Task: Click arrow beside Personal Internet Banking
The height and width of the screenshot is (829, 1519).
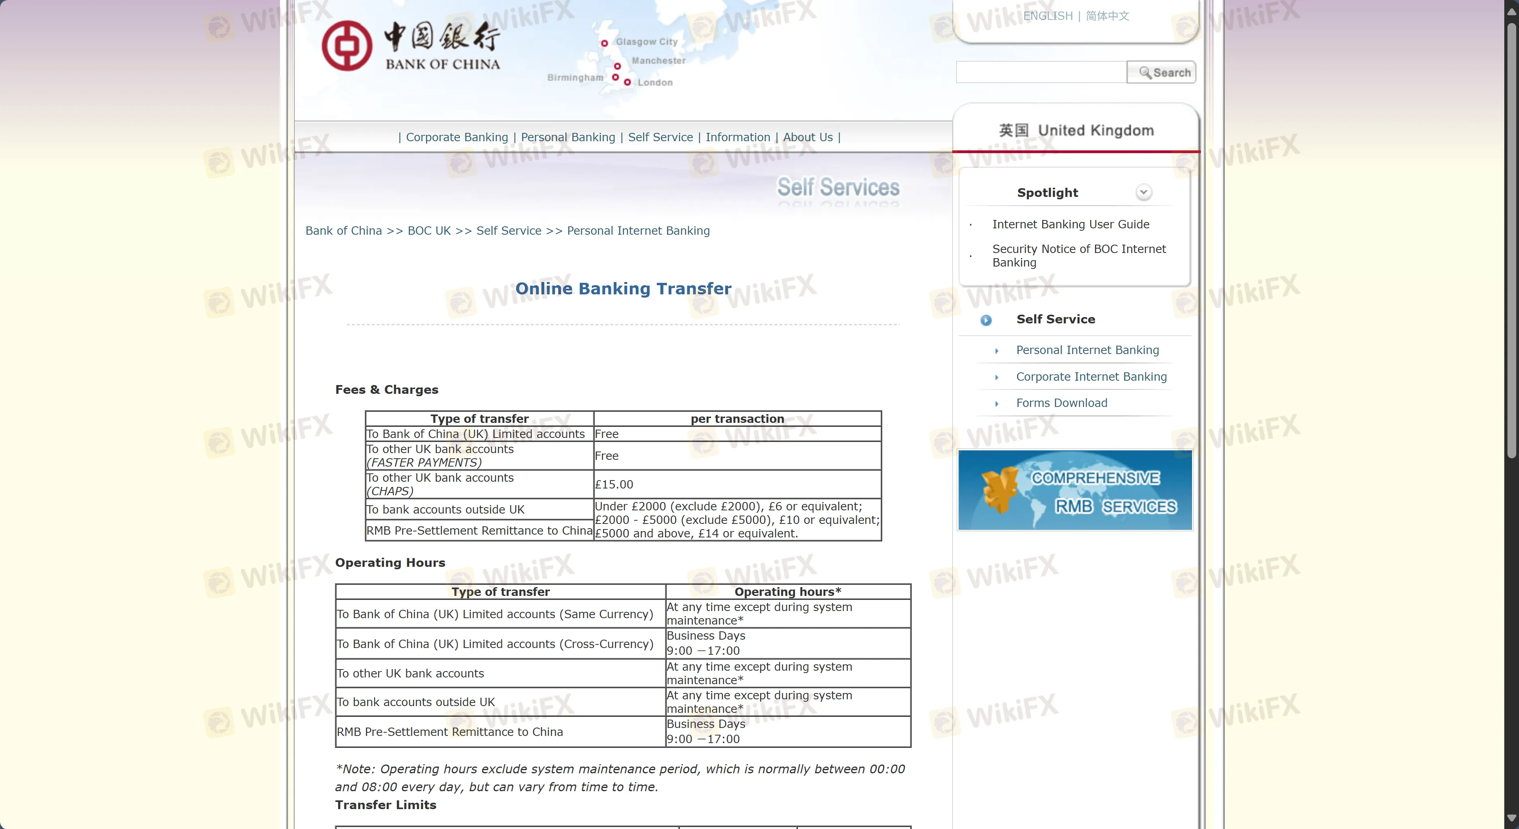Action: tap(996, 351)
